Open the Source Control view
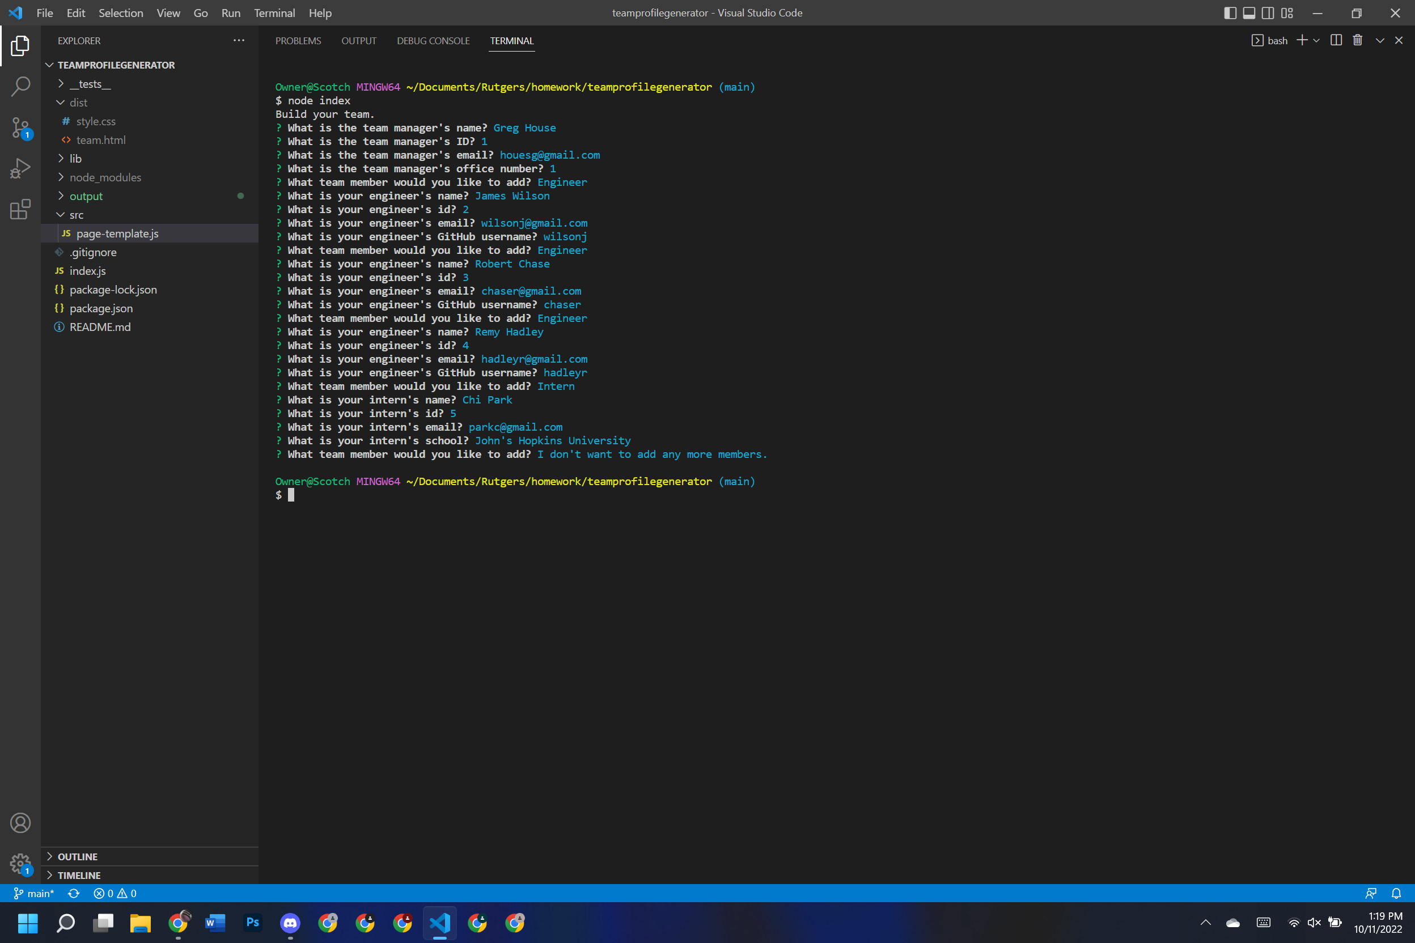Viewport: 1415px width, 943px height. point(20,128)
